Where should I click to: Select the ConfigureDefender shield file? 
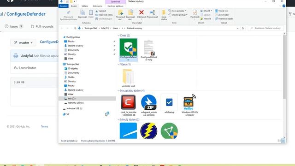[128, 50]
